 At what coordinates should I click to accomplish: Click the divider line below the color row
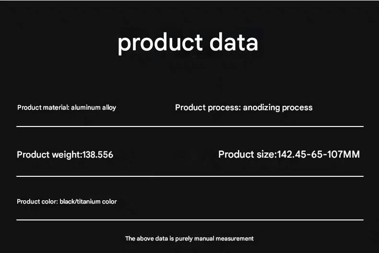[x=190, y=219]
